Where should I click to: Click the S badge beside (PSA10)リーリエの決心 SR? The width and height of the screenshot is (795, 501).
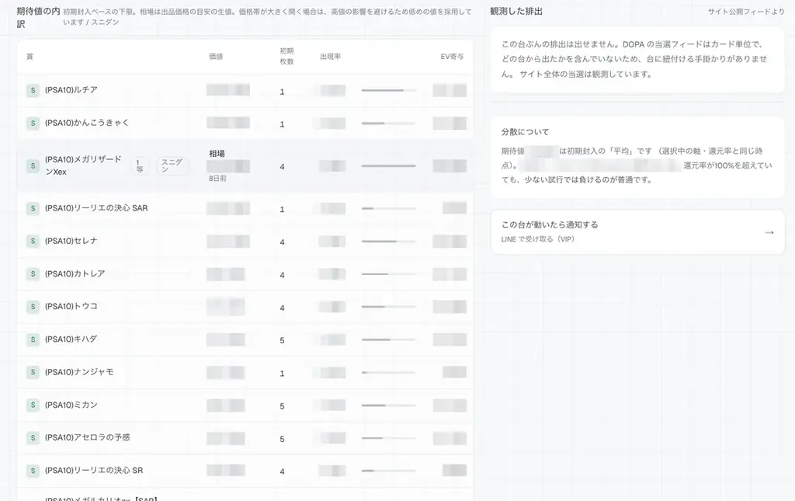pos(33,471)
